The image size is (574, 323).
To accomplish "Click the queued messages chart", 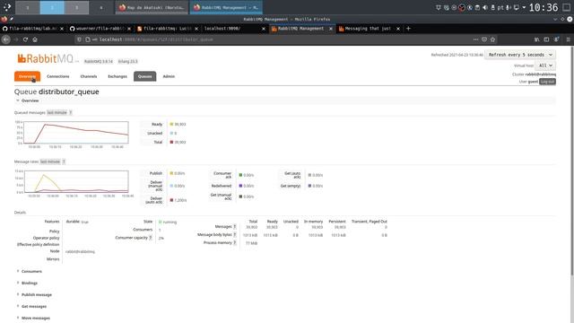I will (x=72, y=134).
